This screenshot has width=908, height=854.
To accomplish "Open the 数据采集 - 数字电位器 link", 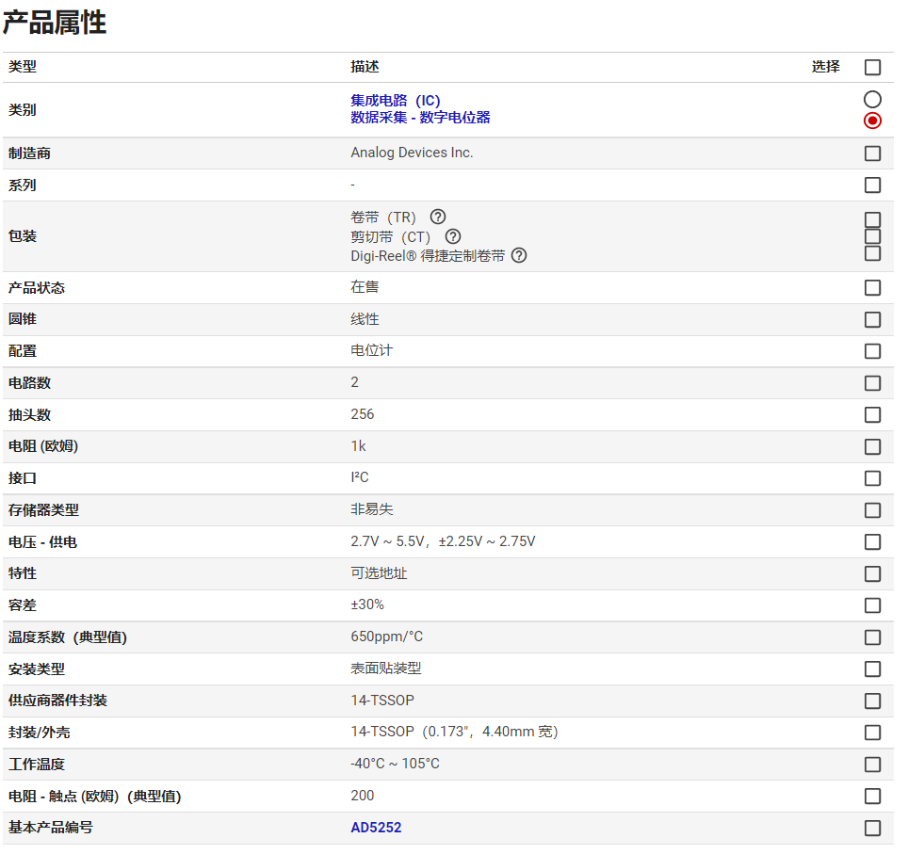I will (x=420, y=118).
